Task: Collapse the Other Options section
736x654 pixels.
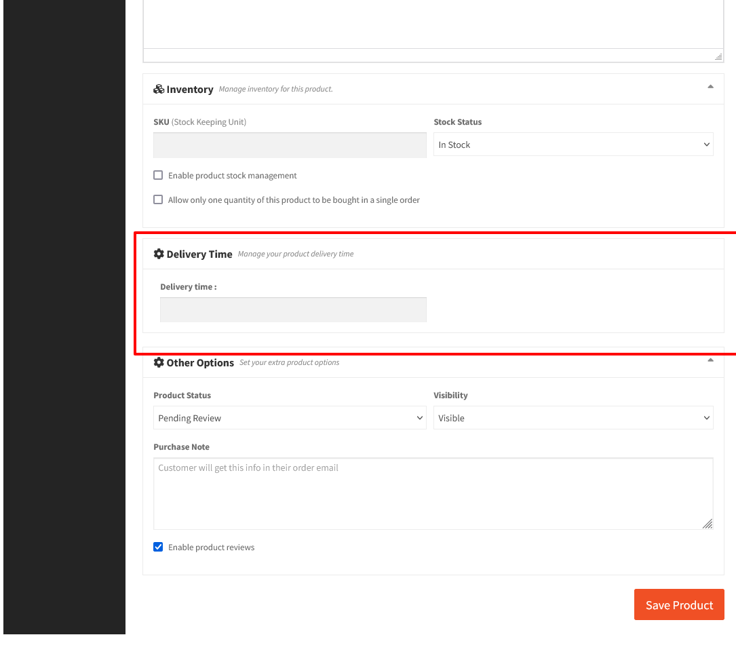Action: point(710,361)
